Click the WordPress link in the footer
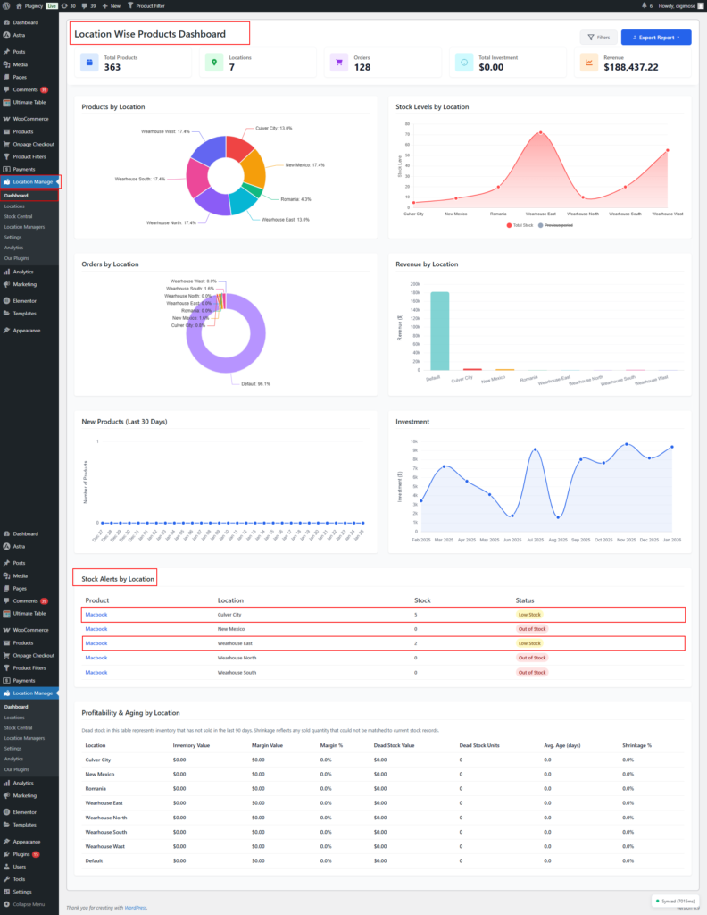The height and width of the screenshot is (915, 707). [136, 908]
